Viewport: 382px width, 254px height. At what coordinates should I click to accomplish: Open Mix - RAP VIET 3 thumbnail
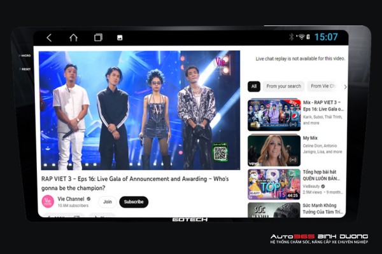[x=274, y=115]
